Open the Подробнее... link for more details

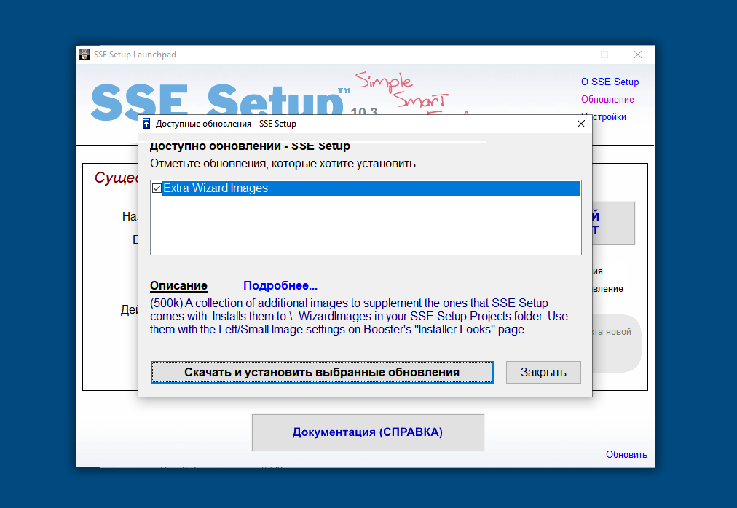280,286
